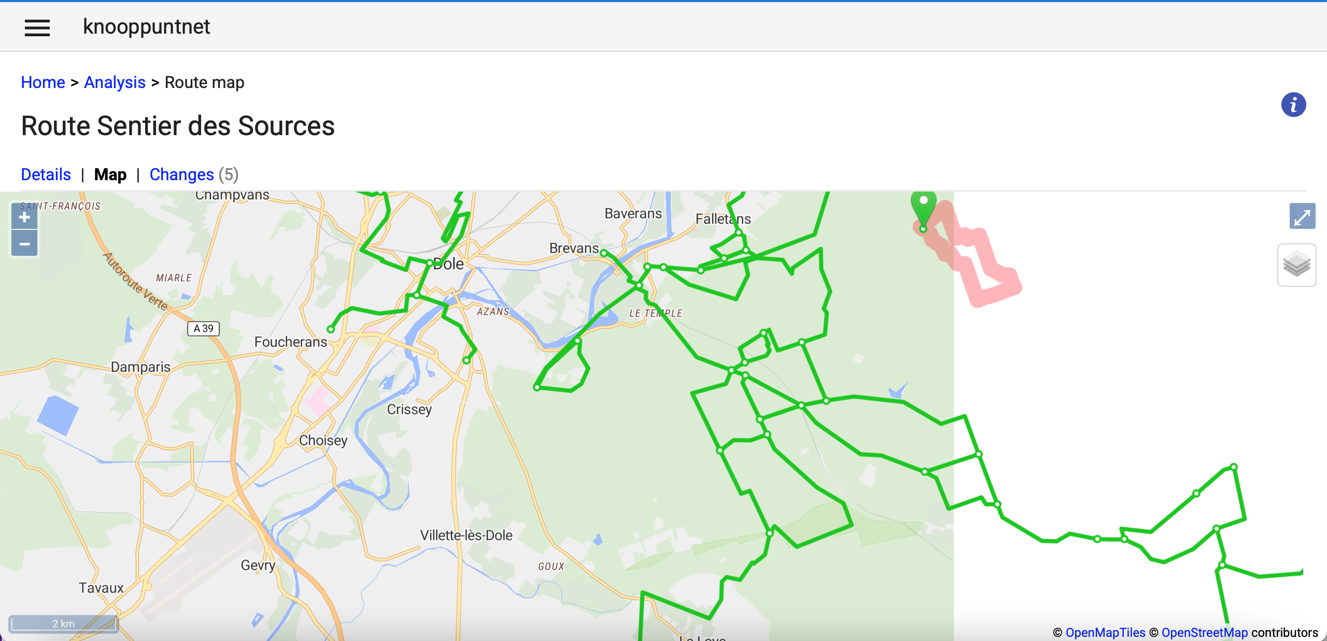Viewport: 1327px width, 641px height.
Task: Click the route node near Foucherans
Action: coord(331,328)
